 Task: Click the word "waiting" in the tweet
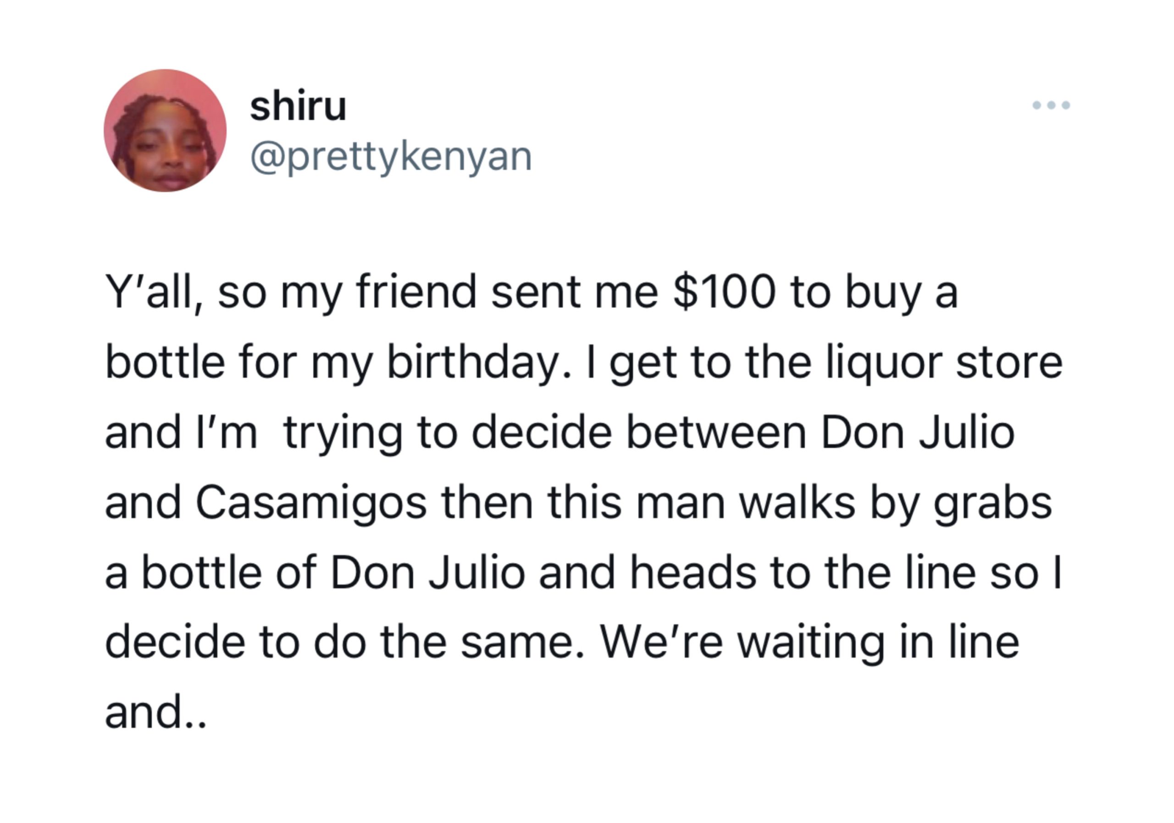click(x=810, y=644)
